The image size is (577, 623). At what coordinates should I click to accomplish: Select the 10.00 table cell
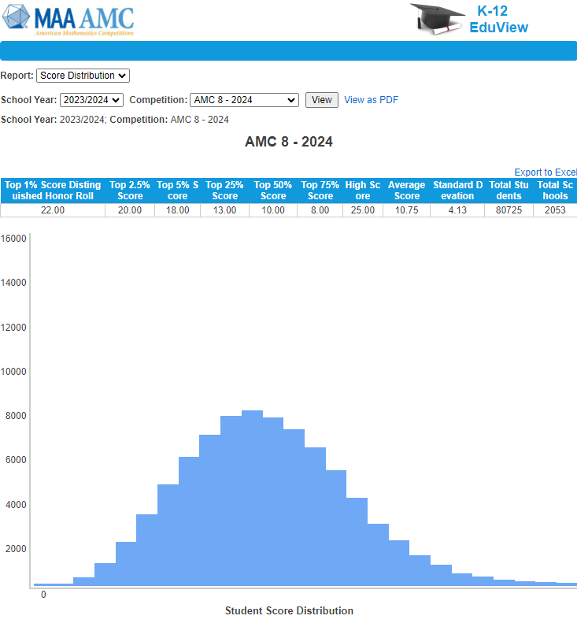[x=273, y=210]
